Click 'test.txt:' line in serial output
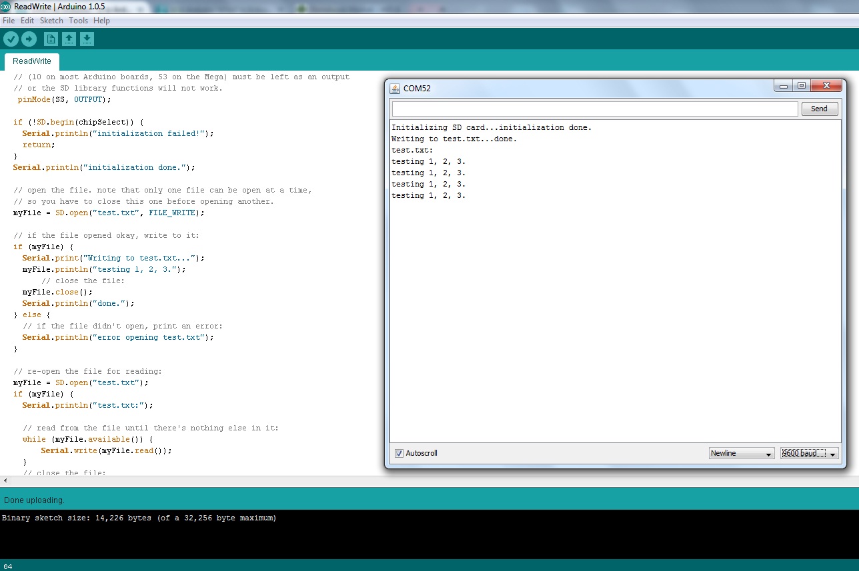 coord(412,150)
